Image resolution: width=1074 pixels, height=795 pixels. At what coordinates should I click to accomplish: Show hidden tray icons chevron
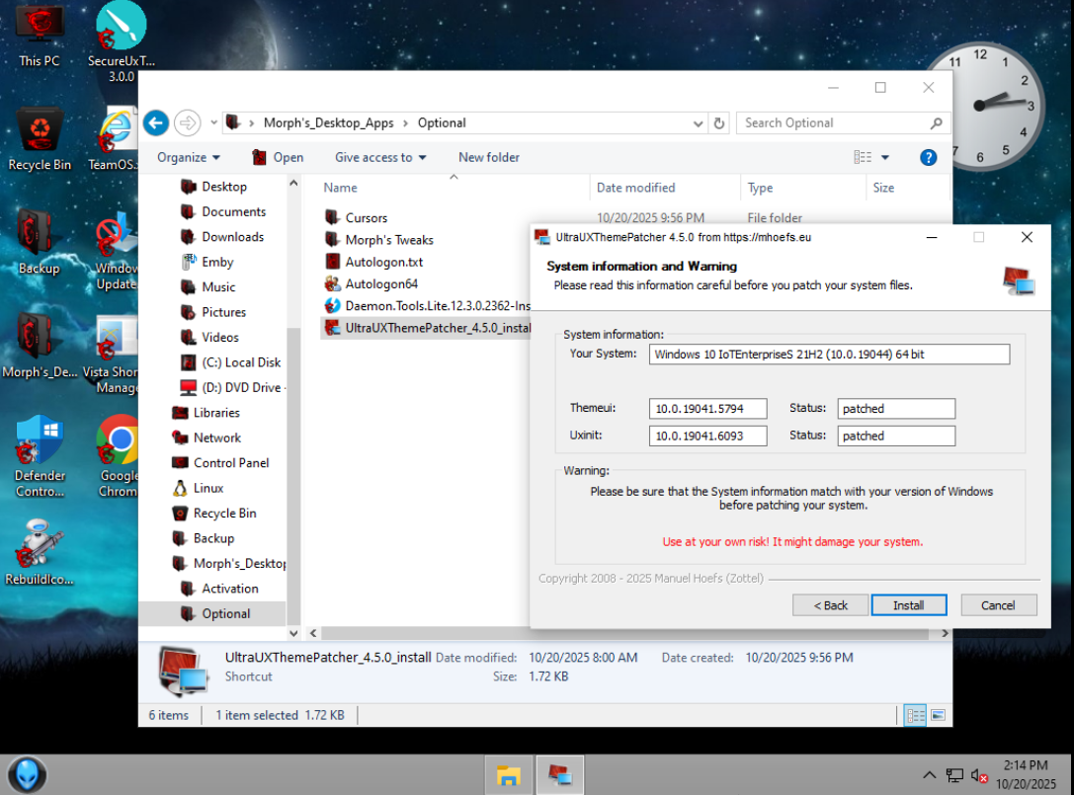(x=929, y=775)
